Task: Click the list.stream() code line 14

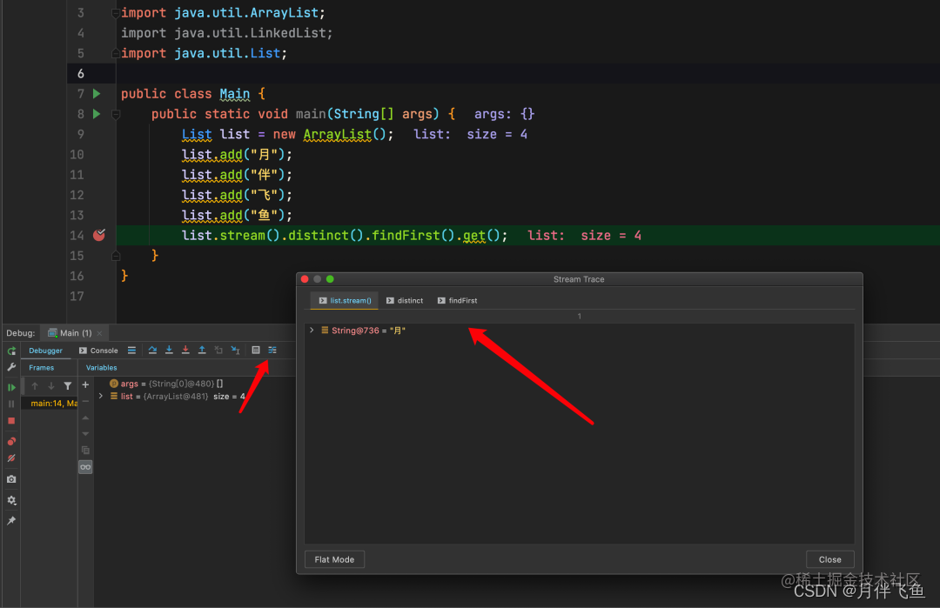Action: 344,236
